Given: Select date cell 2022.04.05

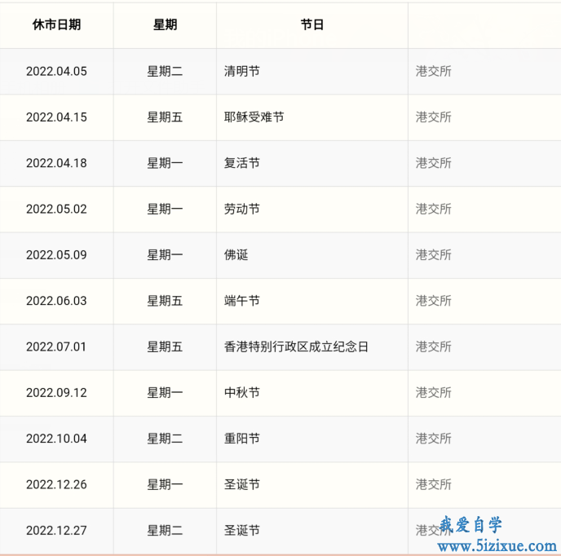Looking at the screenshot, I should [56, 71].
